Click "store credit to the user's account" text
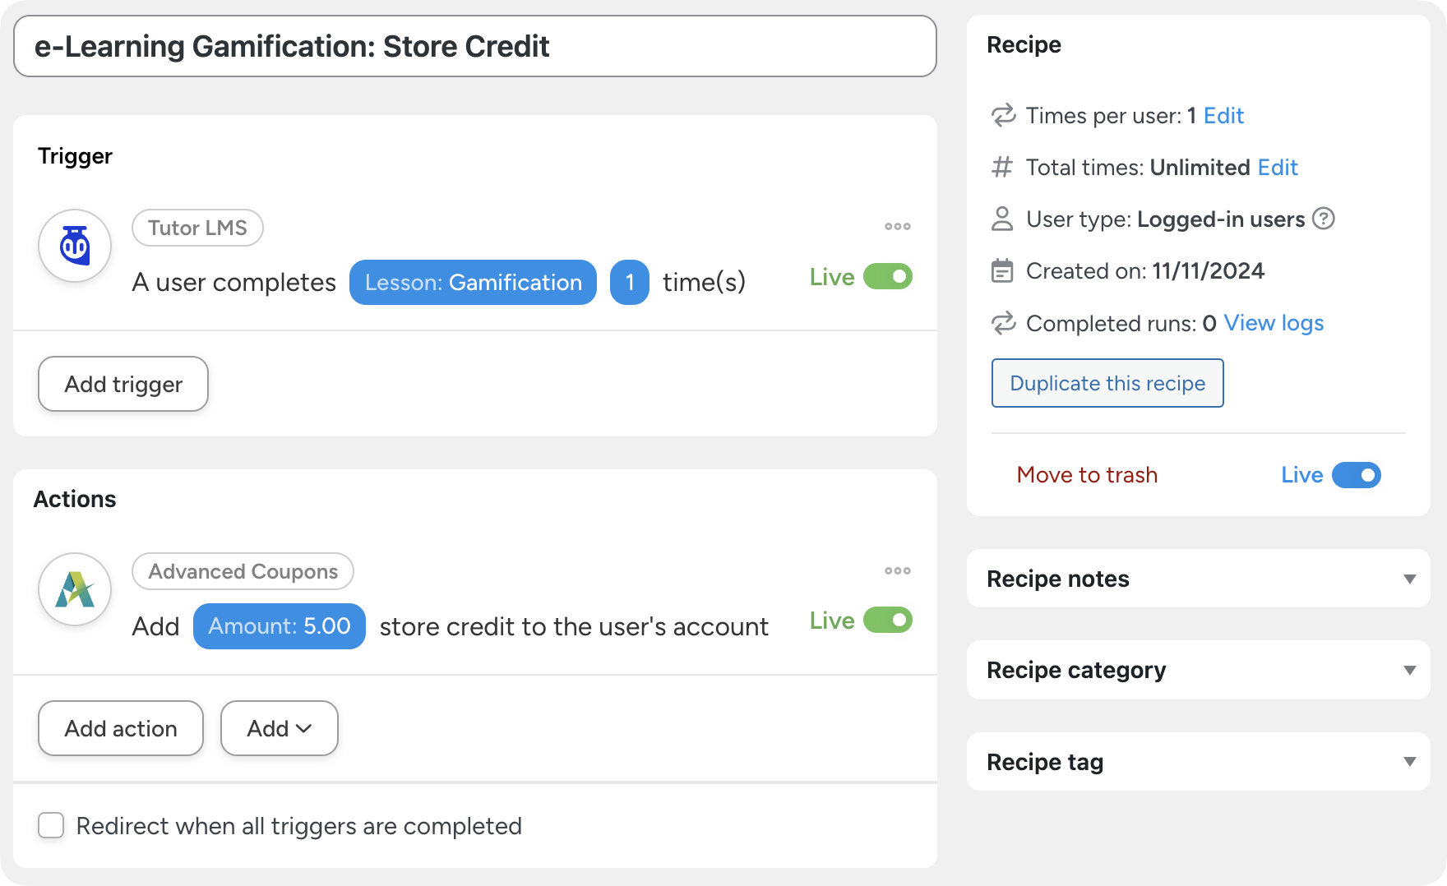Viewport: 1447px width, 886px height. pyautogui.click(x=574, y=627)
